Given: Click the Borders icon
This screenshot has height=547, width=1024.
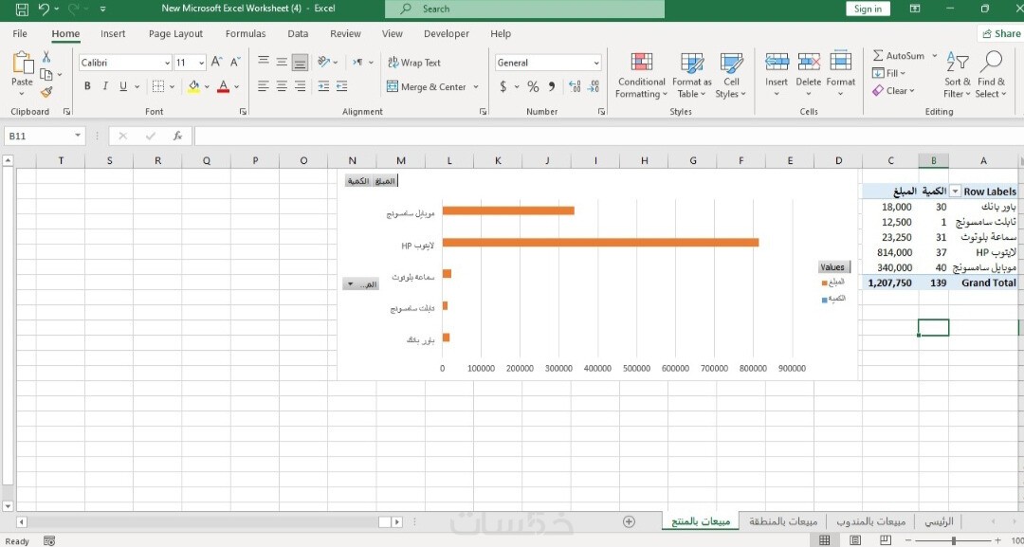Looking at the screenshot, I should (157, 86).
